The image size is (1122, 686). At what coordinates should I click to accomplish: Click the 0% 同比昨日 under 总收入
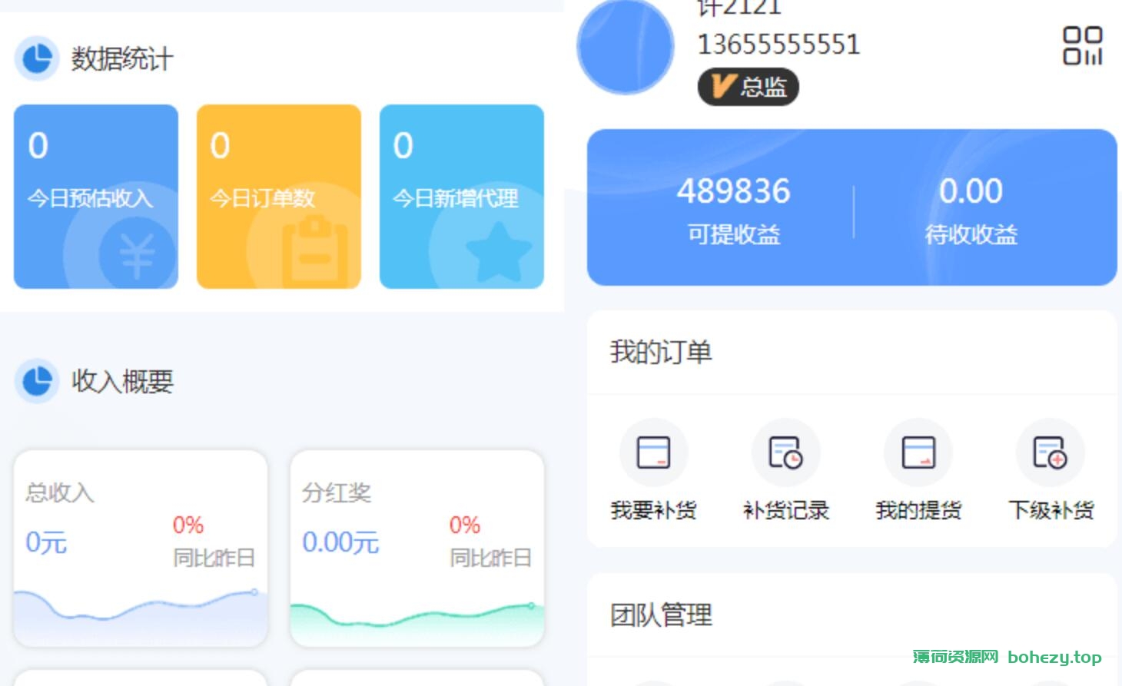pyautogui.click(x=214, y=542)
